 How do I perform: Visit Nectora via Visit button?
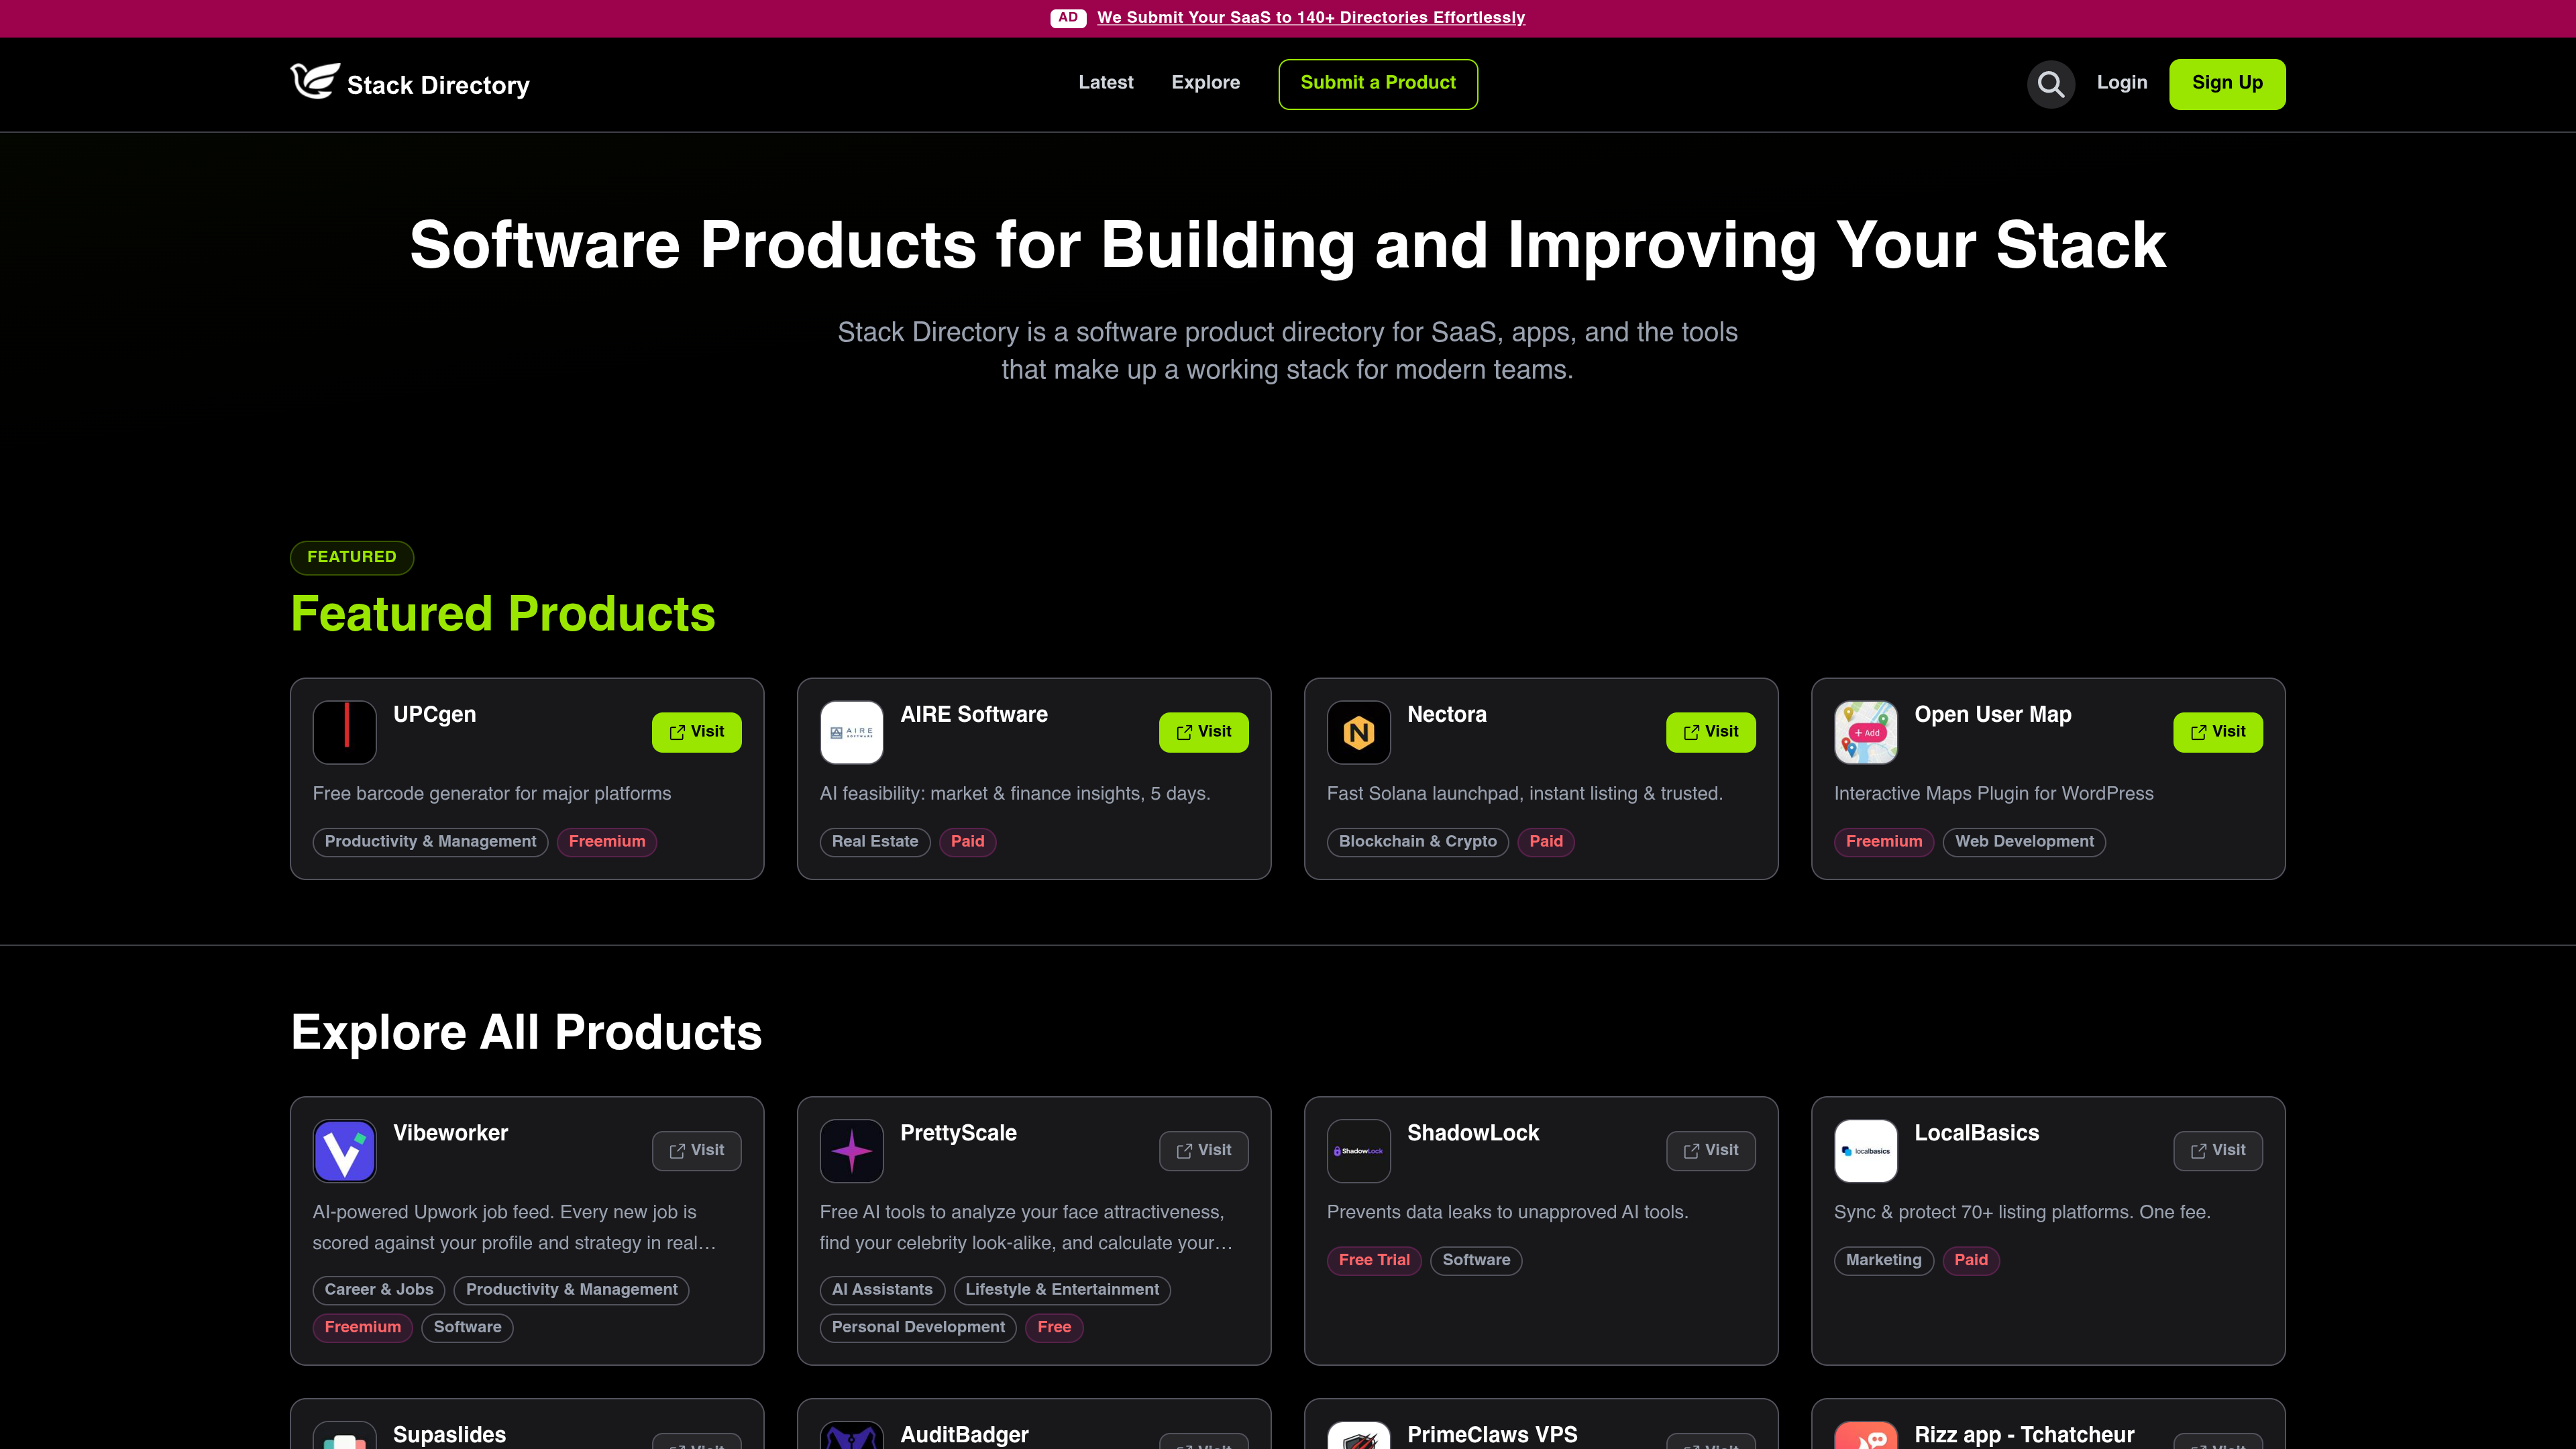coord(1710,732)
